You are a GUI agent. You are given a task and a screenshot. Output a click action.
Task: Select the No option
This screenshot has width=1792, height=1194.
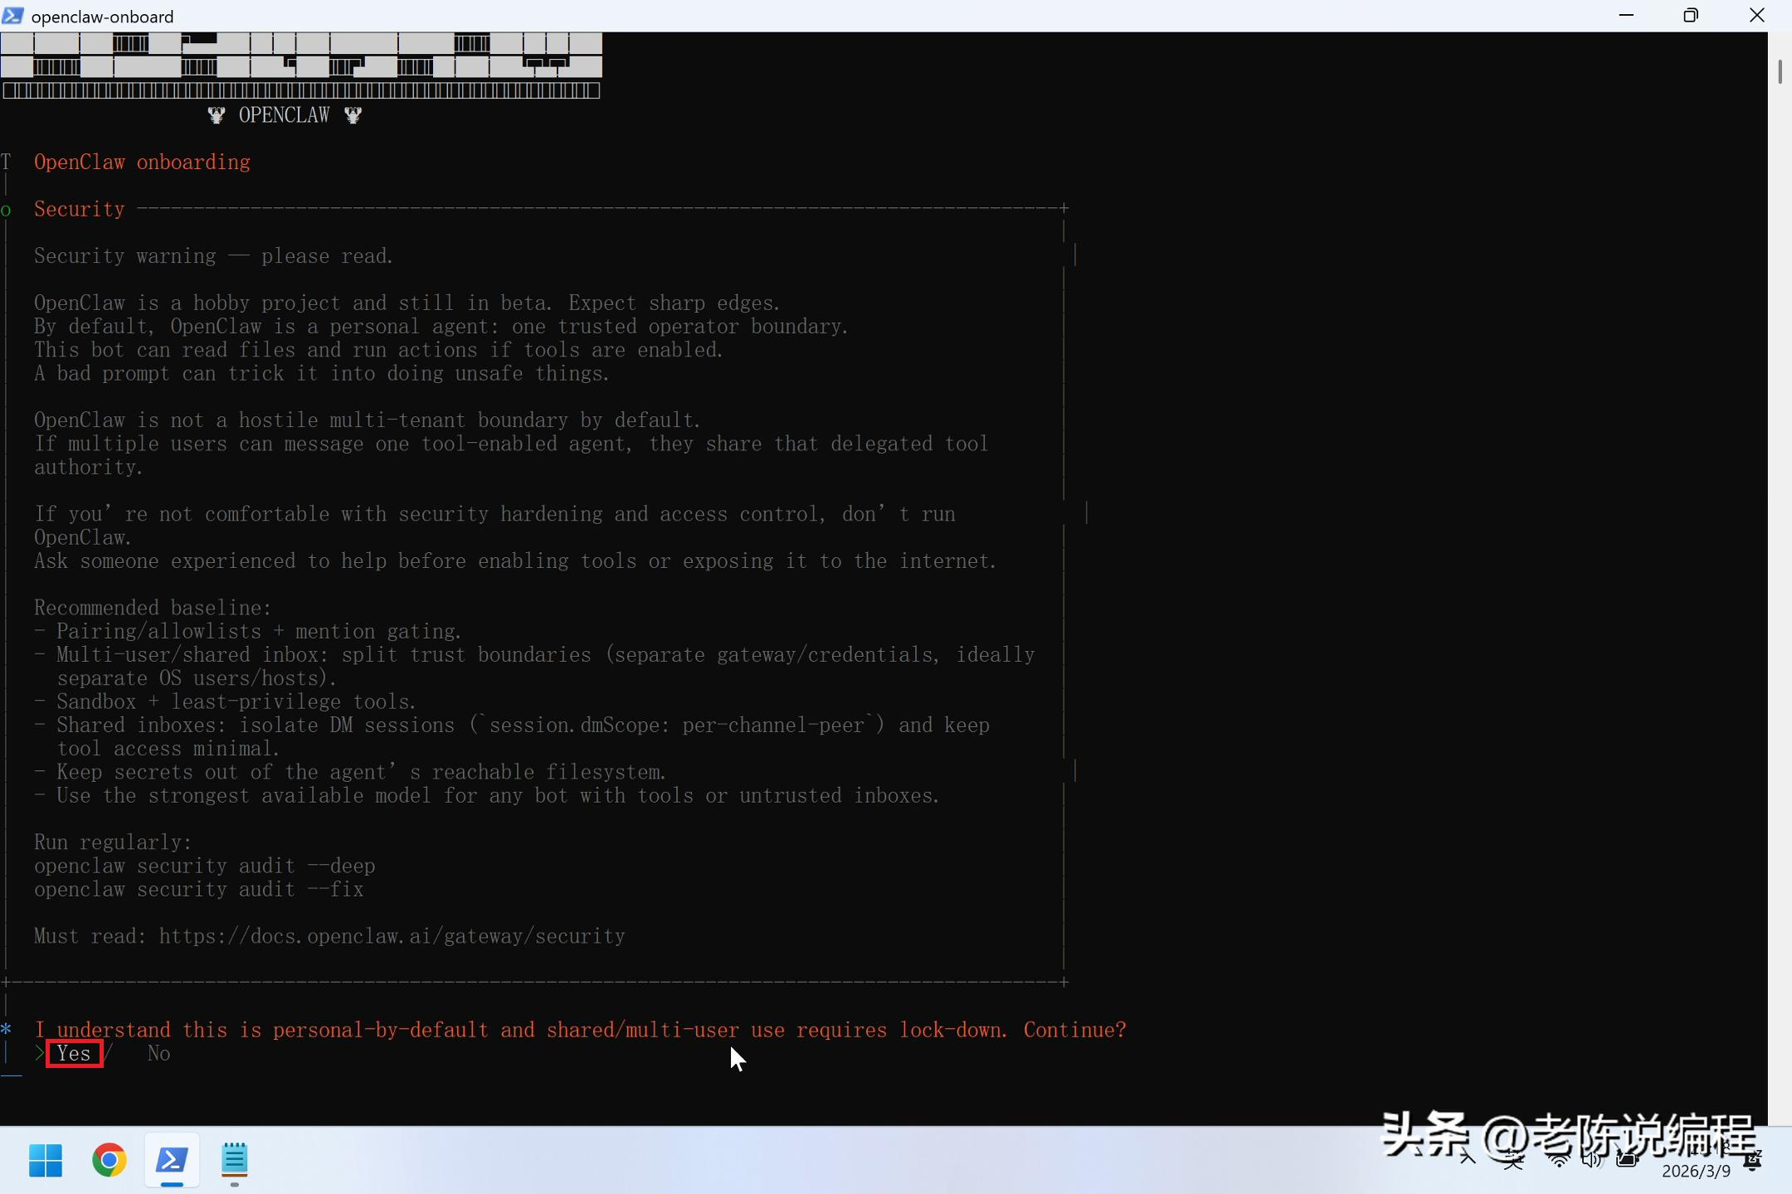[158, 1053]
